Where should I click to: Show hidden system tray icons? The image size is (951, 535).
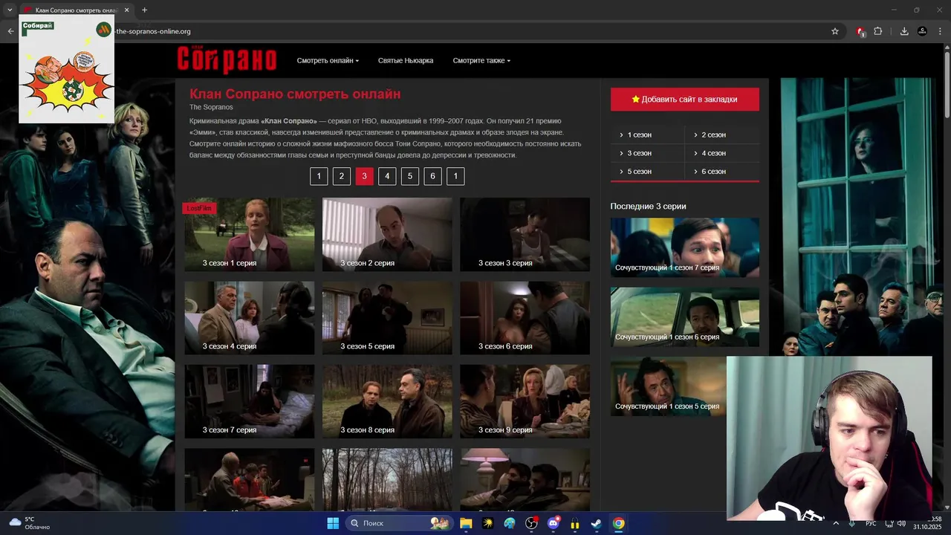(x=835, y=523)
